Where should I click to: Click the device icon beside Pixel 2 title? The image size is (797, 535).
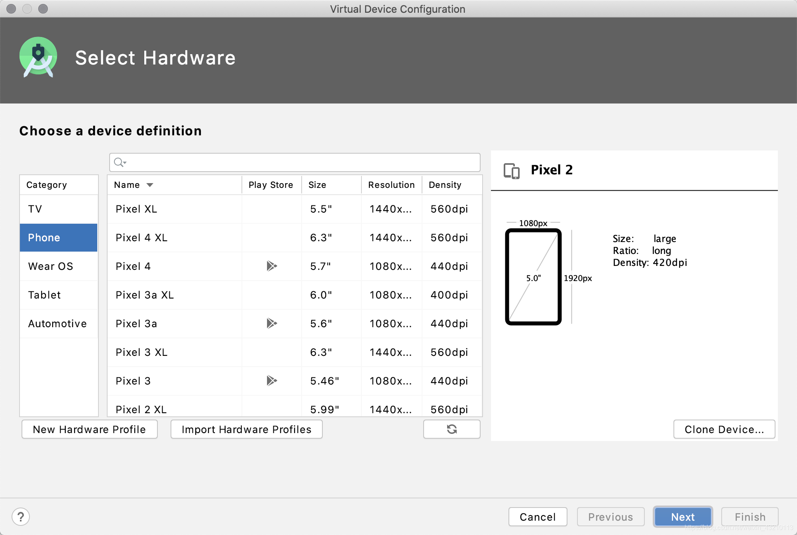pos(512,171)
